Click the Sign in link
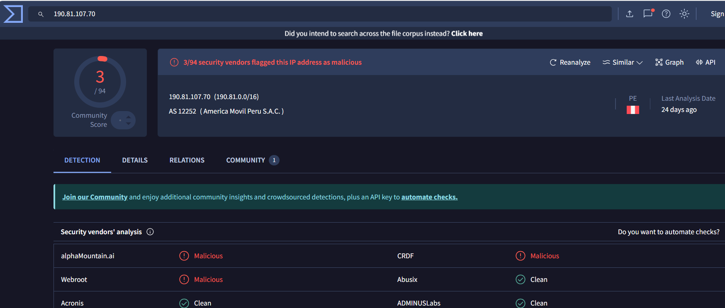Screen dimensions: 725x308 point(717,14)
